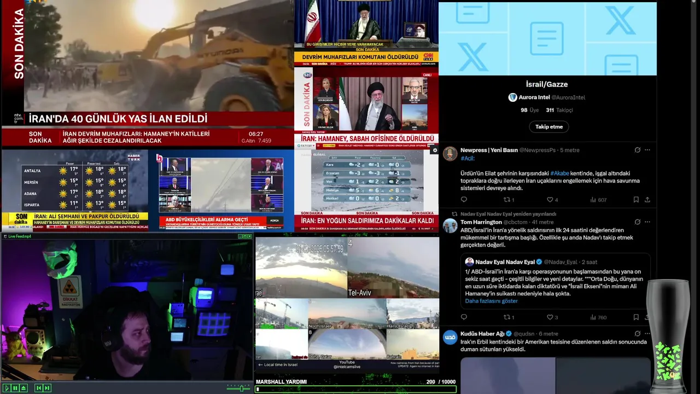Click the Habertürk weather forecast broadcast
700x394 pixels.
pos(75,190)
